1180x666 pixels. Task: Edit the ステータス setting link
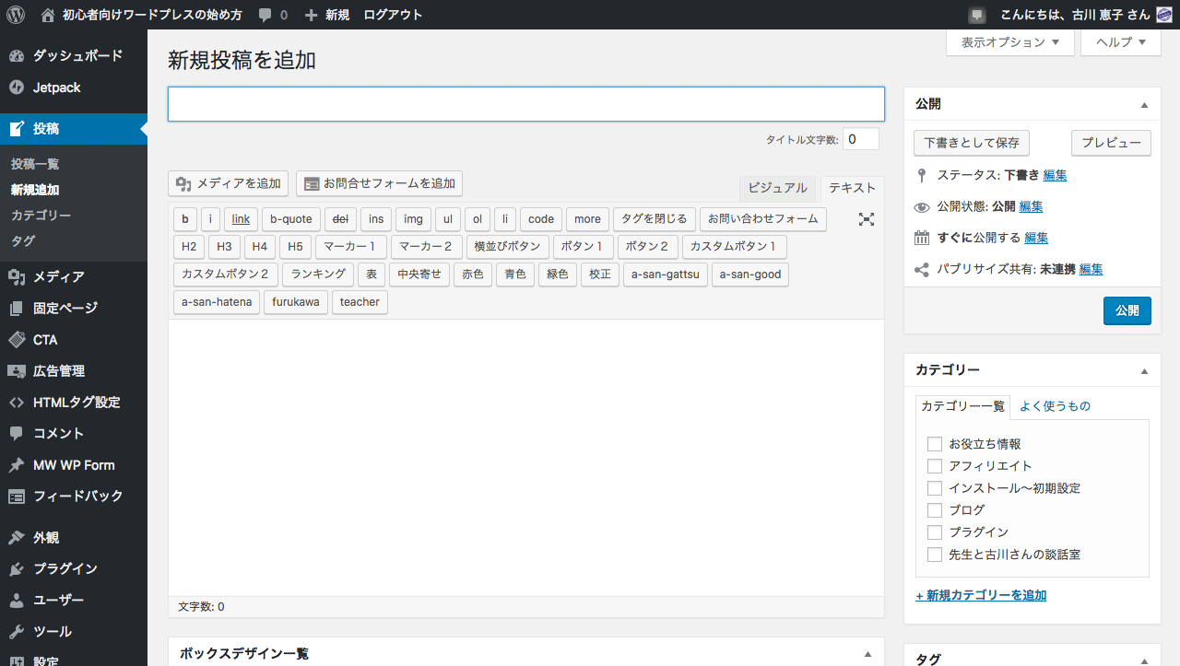click(x=1055, y=175)
